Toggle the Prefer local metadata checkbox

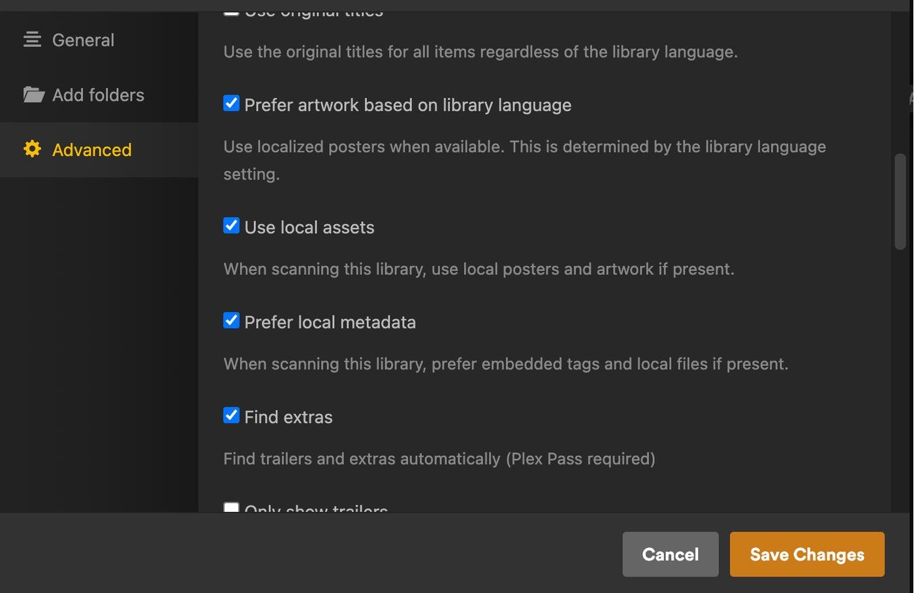[x=231, y=320]
